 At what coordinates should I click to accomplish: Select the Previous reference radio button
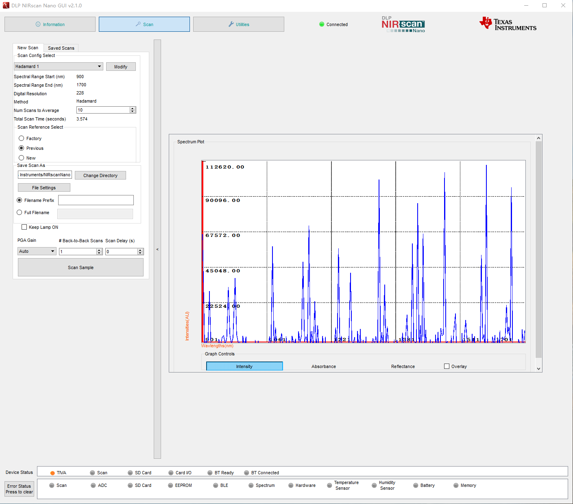tap(21, 148)
